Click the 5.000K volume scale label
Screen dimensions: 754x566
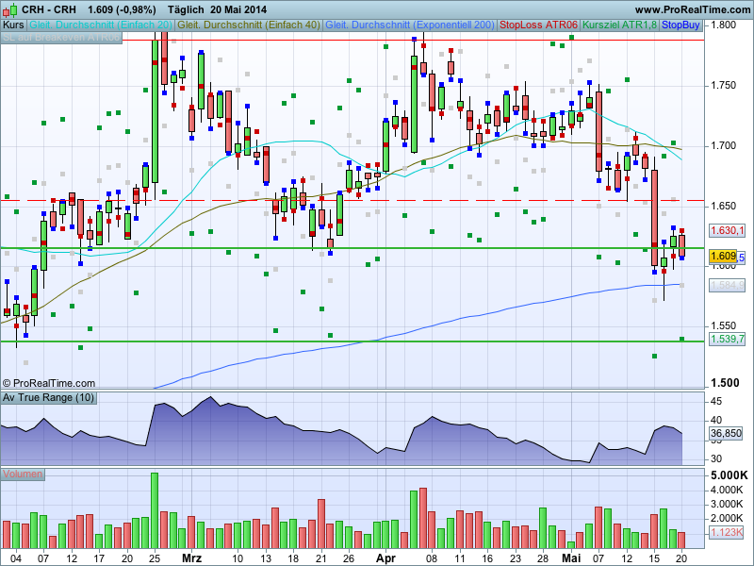[729, 475]
